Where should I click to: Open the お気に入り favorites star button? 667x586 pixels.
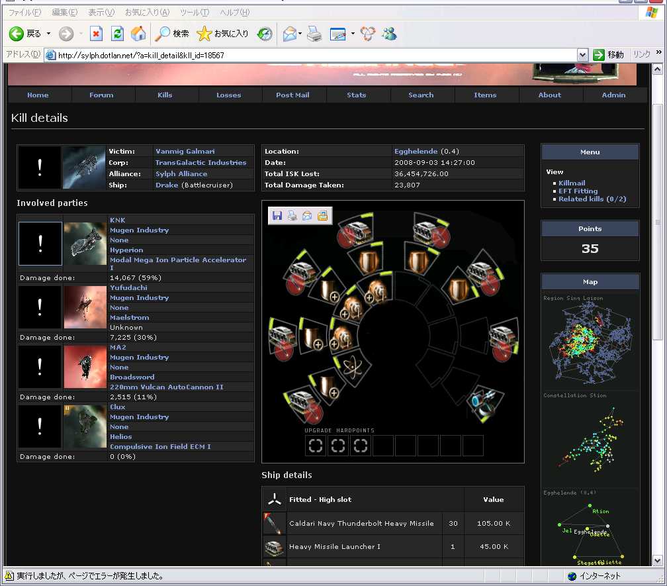click(x=222, y=34)
